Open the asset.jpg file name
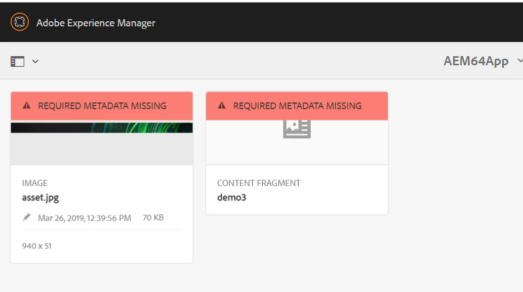Viewport: 523px width, 292px height. 41,198
